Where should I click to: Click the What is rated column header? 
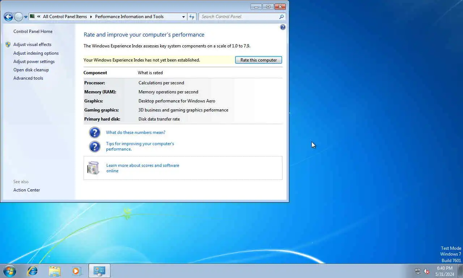point(150,73)
